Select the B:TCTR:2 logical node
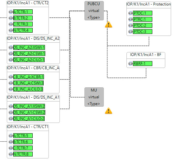Viewport: 174px width, 162px height. pos(23,18)
